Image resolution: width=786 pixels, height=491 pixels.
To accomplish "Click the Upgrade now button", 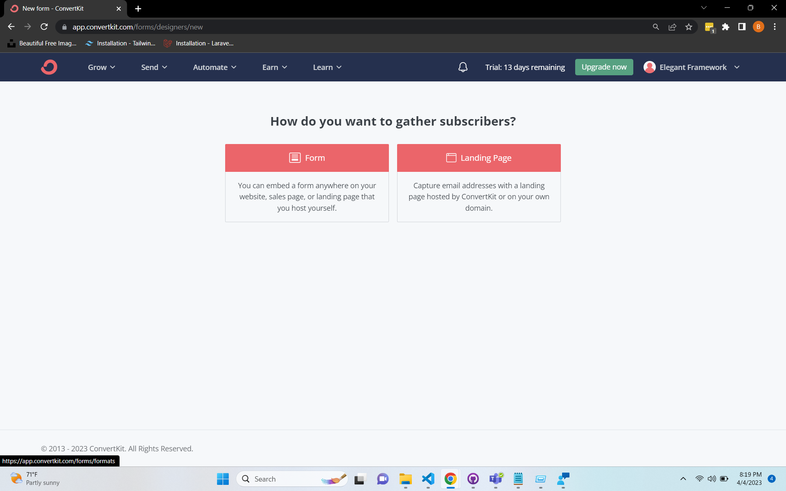I will 604,67.
